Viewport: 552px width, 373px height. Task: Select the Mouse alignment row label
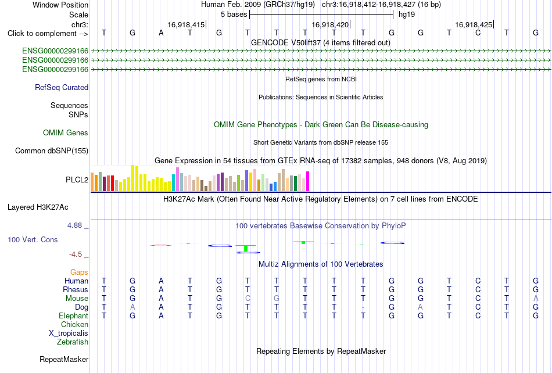(x=77, y=299)
